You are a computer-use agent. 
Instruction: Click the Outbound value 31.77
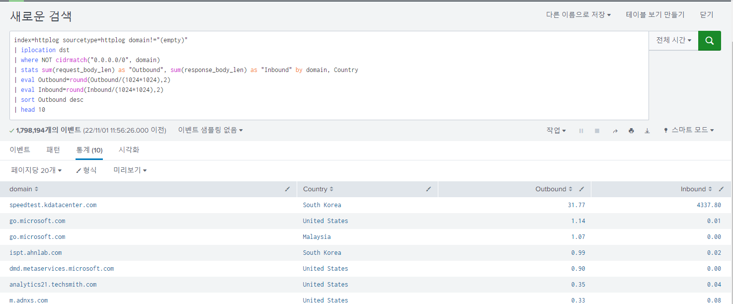tap(576, 205)
